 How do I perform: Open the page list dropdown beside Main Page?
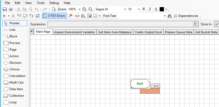point(32,32)
